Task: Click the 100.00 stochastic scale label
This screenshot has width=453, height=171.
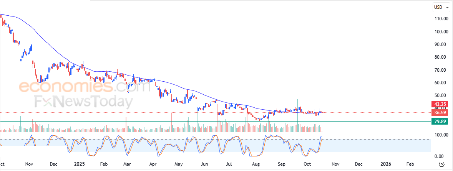Action: [440, 135]
